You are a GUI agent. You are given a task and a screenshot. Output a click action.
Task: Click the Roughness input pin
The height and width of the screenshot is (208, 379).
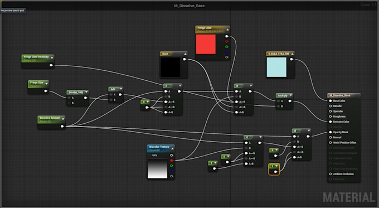[x=331, y=117]
